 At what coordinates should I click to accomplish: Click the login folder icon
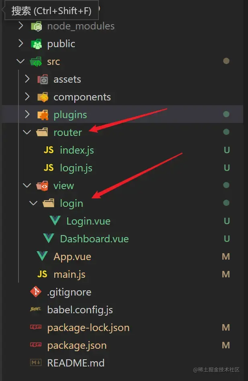(49, 203)
